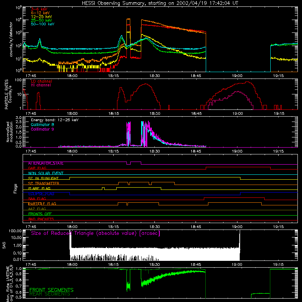This screenshot has width=302, height=302.
Task: Click the yellow 12-25 keV legend entry
Action: click(x=42, y=17)
